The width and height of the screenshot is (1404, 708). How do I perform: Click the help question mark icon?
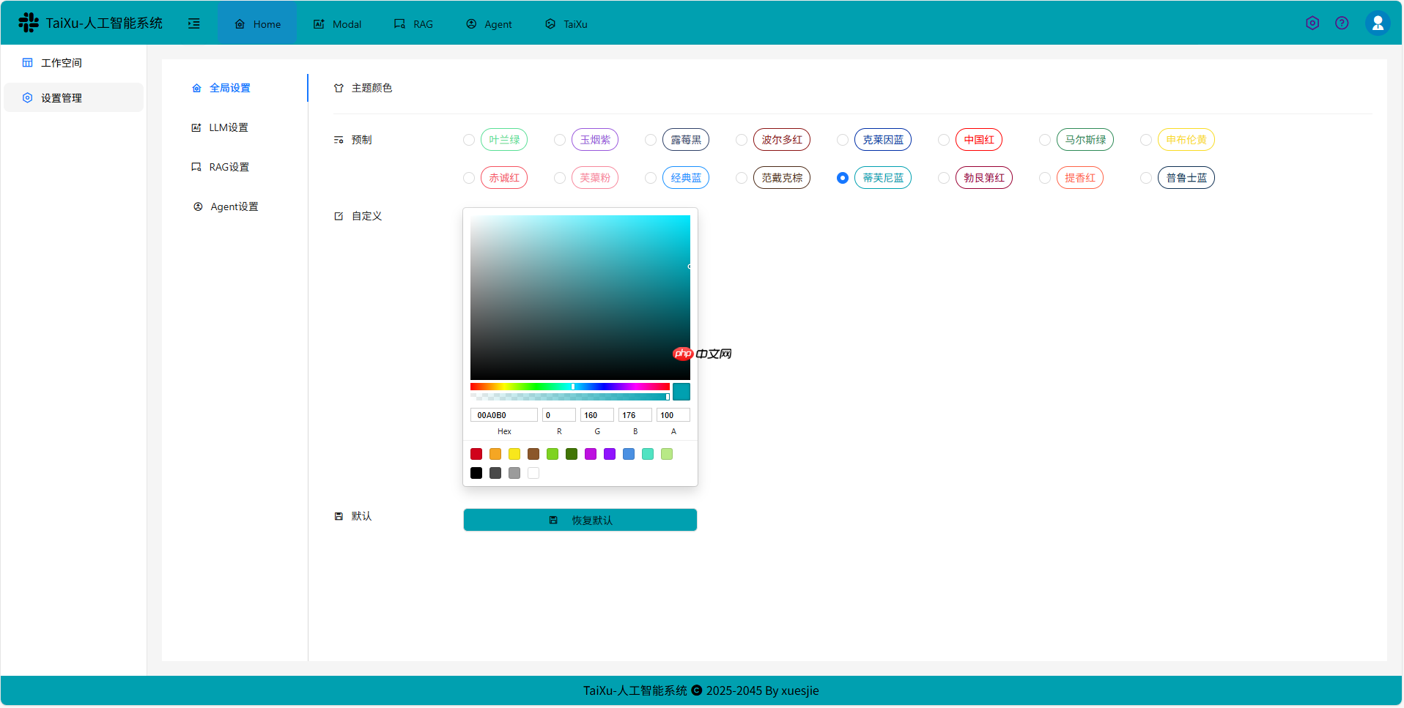point(1342,23)
